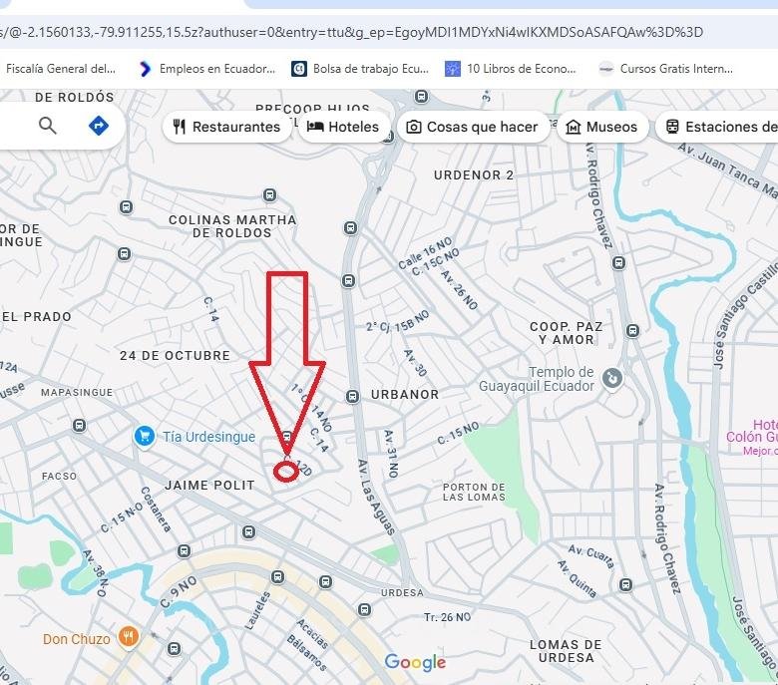Show Hoteles on the map
The height and width of the screenshot is (685, 778).
(343, 127)
